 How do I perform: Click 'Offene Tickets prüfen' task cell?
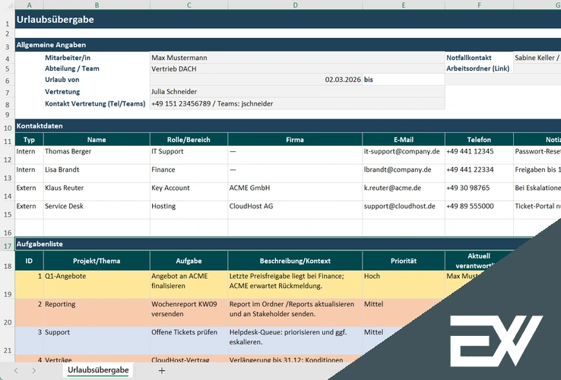(x=189, y=340)
